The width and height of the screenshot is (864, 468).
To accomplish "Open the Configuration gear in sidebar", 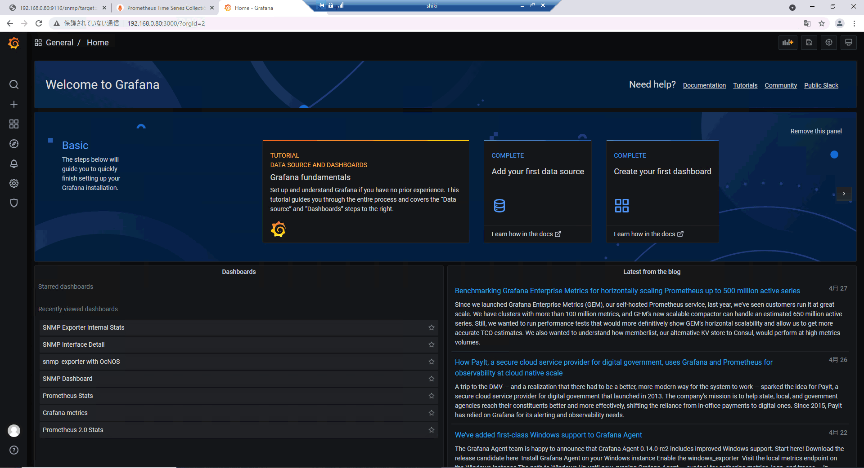I will click(x=14, y=183).
